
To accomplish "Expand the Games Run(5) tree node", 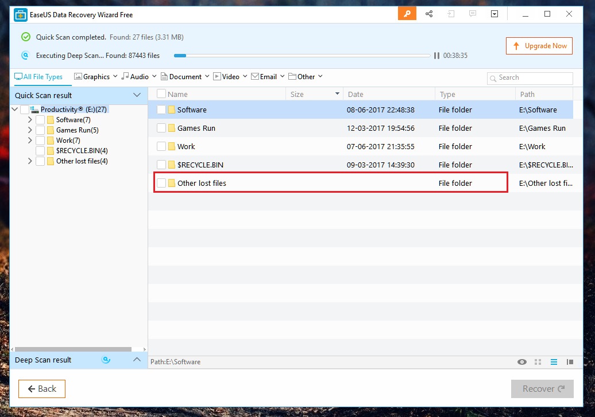I will coord(30,130).
